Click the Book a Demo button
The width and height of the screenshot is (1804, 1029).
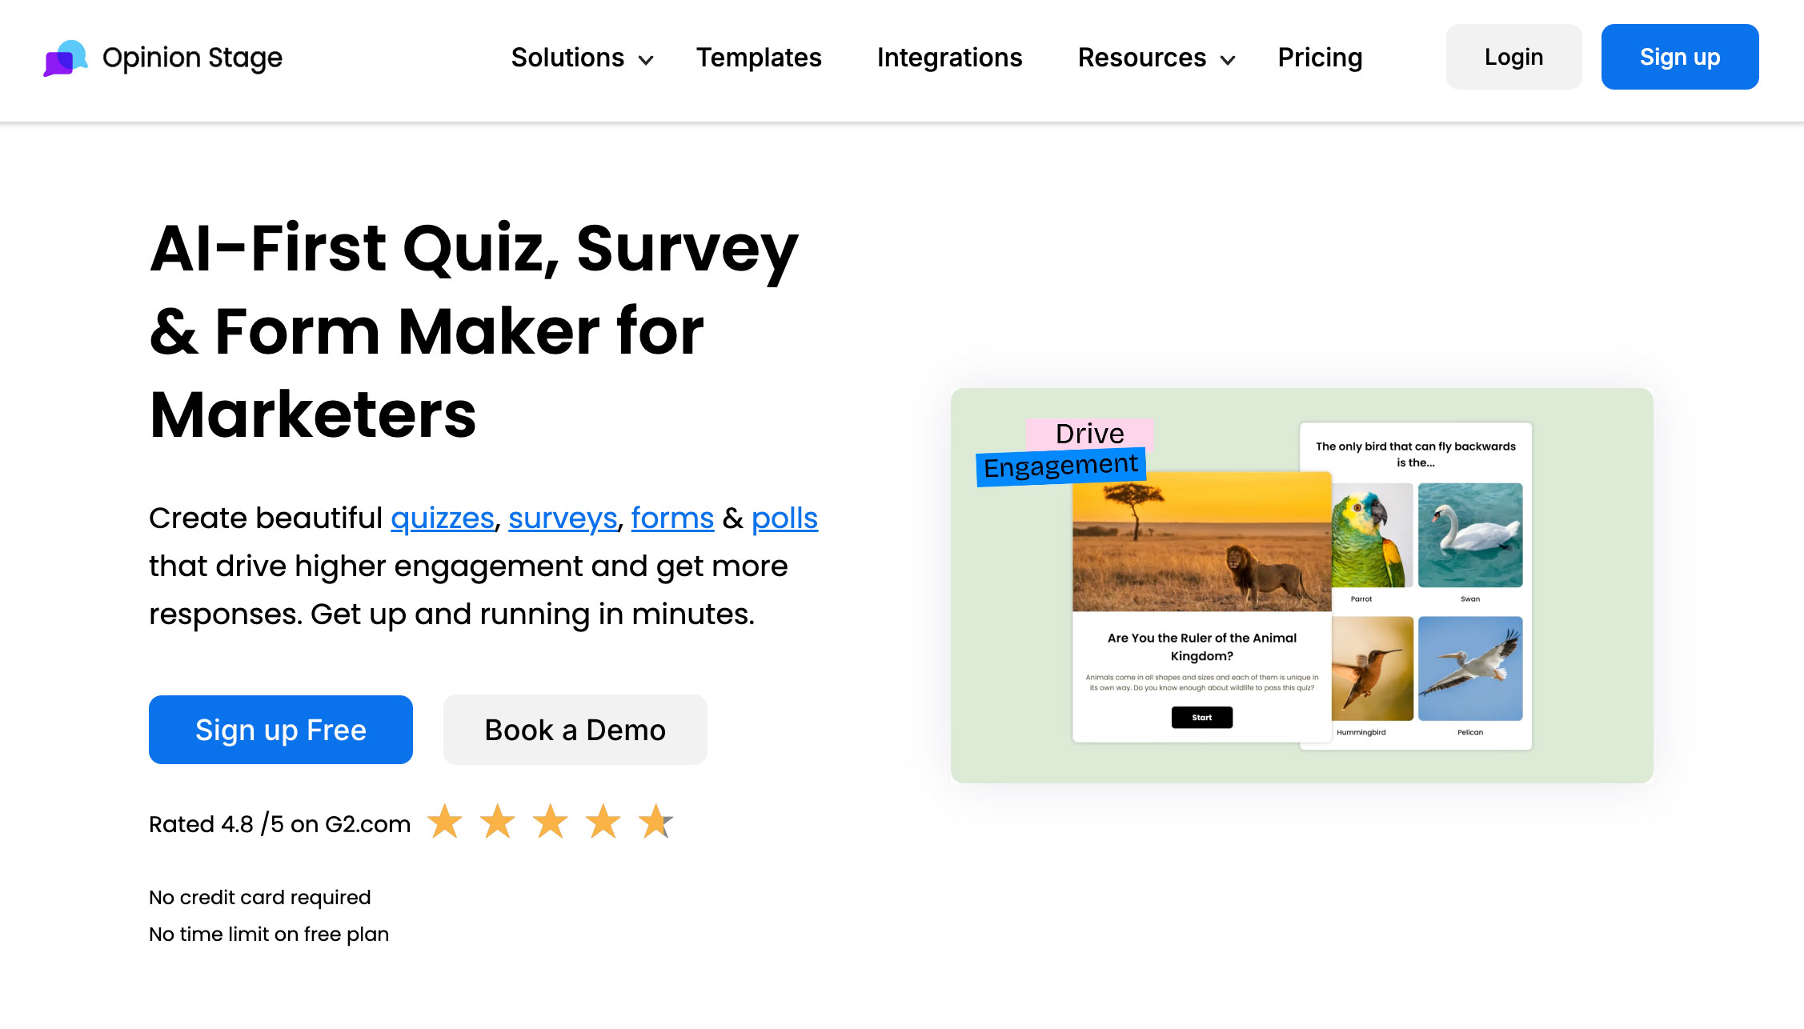(575, 730)
